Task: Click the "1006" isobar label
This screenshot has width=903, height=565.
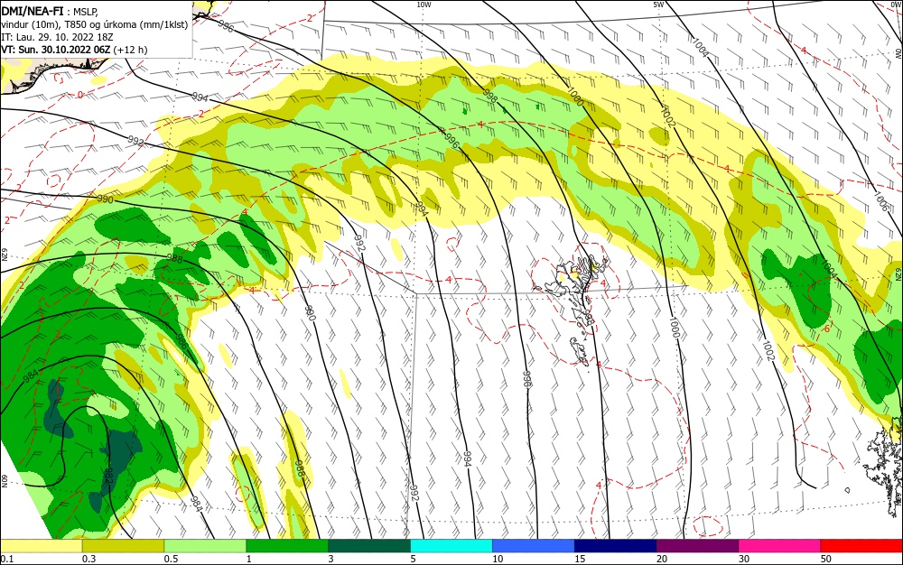Action: click(880, 201)
